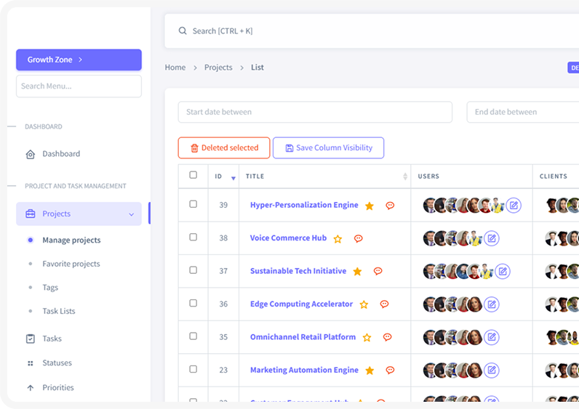579x409 pixels.
Task: Click the favorite star for Hyper-Personalization Engine
Action: click(x=370, y=206)
